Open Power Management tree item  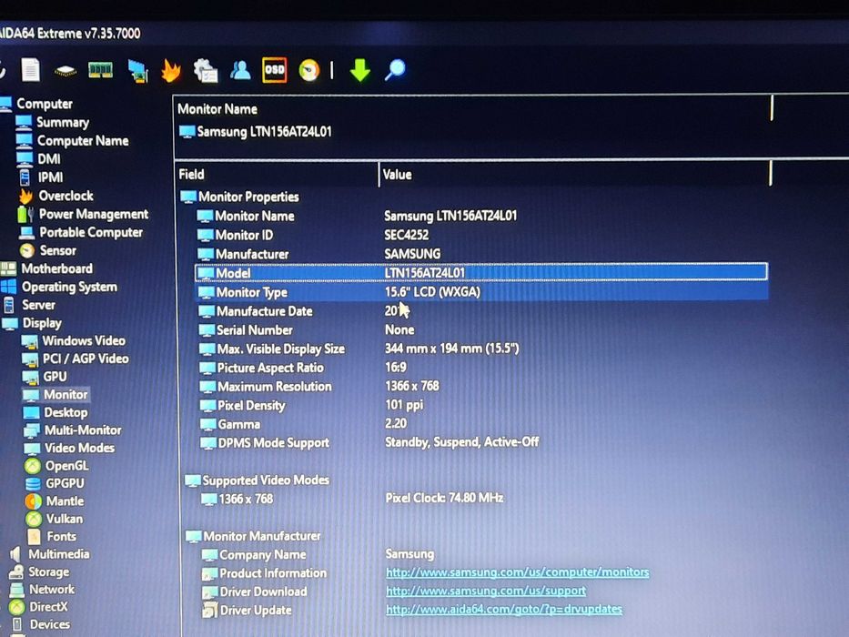click(x=83, y=214)
